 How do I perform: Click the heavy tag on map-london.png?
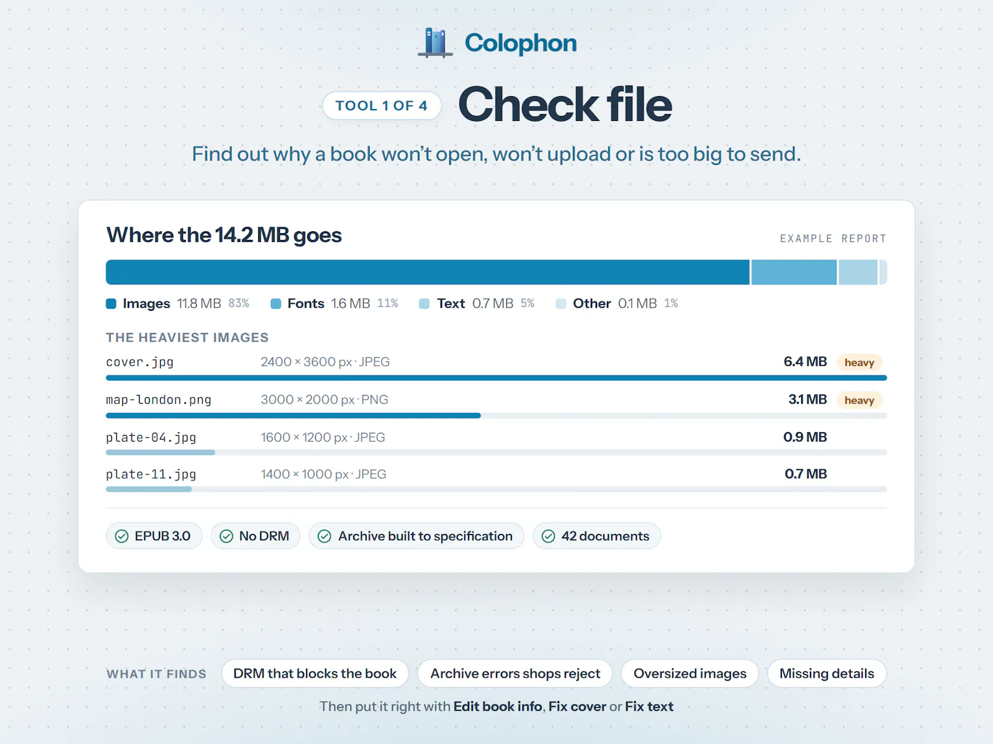(x=860, y=401)
